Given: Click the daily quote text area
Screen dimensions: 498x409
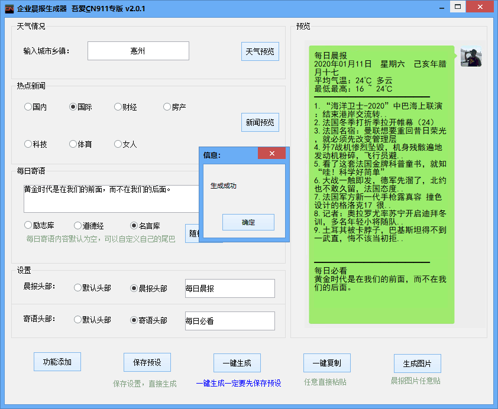Looking at the screenshot, I should 111,199.
